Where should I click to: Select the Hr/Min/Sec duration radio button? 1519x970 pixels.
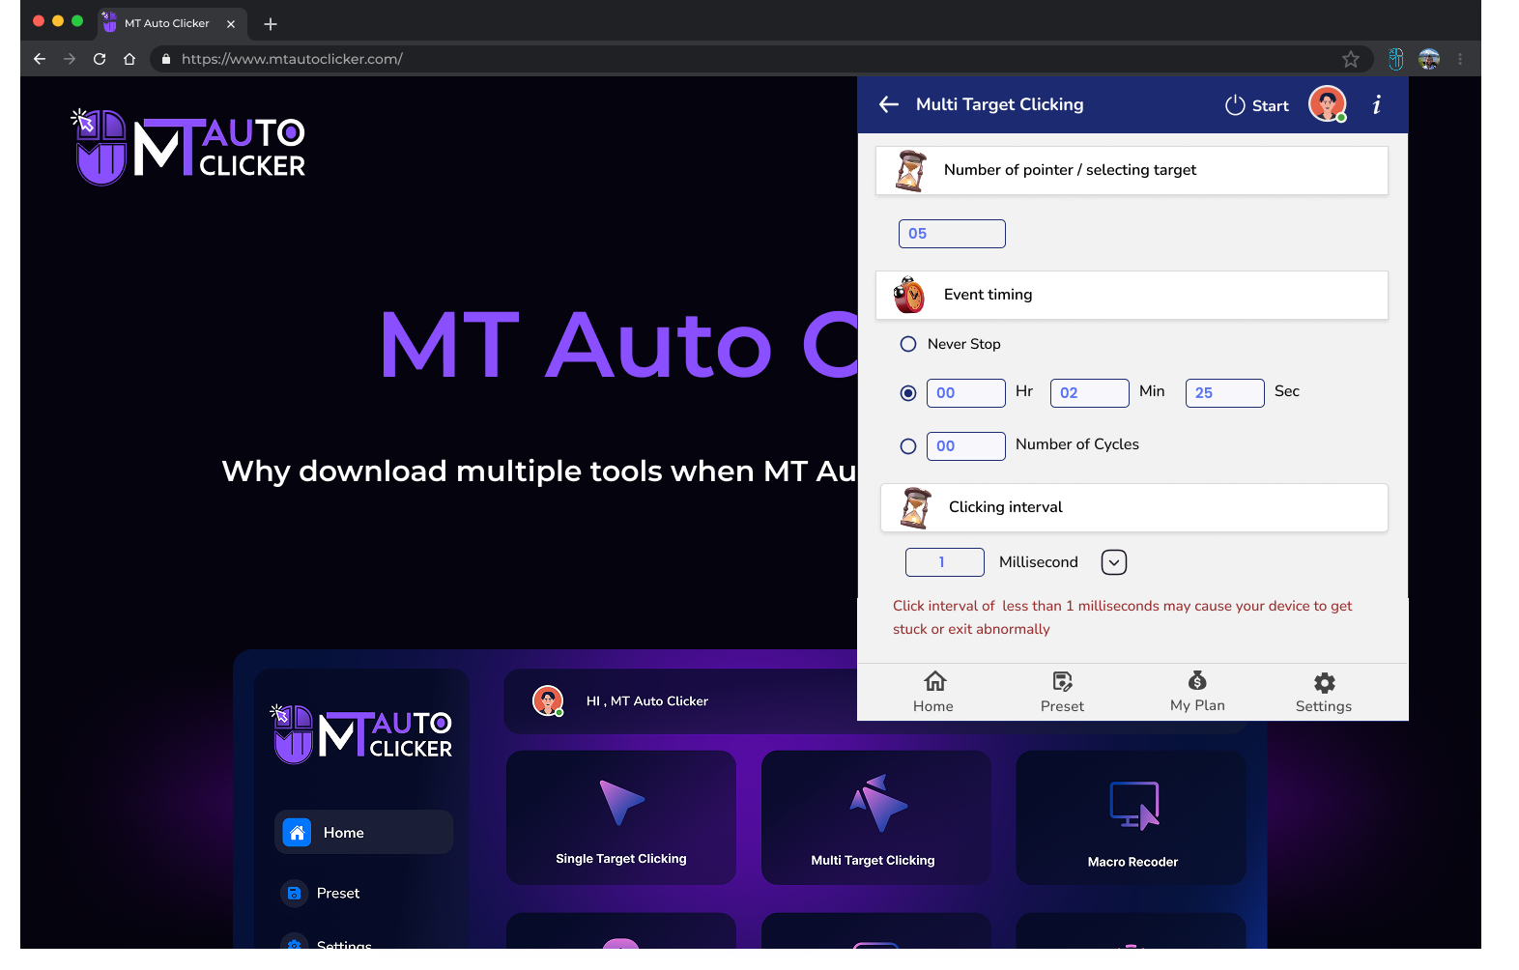pos(908,393)
